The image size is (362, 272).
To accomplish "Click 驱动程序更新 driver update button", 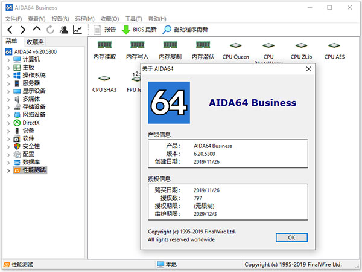I will tap(185, 30).
